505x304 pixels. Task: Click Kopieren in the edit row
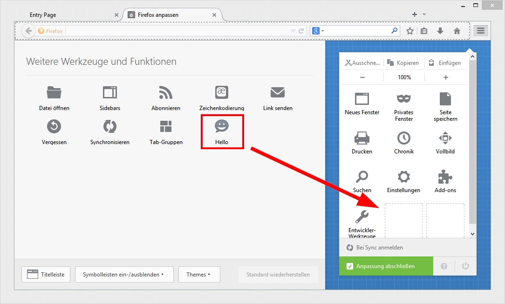tap(404, 63)
